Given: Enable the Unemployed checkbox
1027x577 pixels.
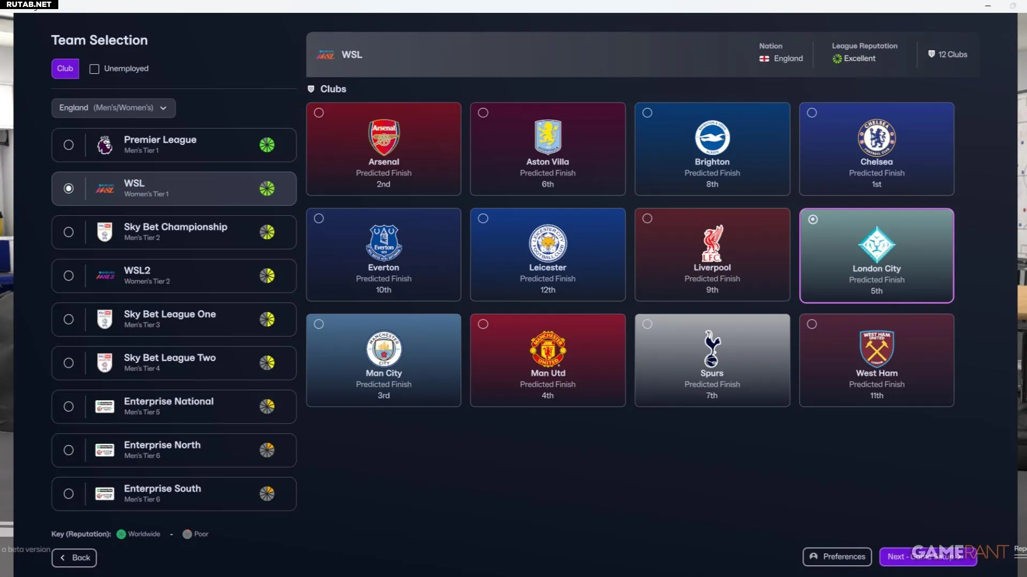Looking at the screenshot, I should click(x=95, y=69).
